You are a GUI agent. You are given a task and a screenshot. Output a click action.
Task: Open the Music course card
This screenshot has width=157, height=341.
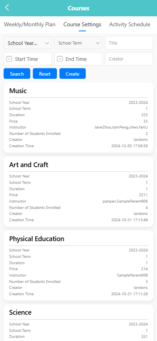pyautogui.click(x=78, y=118)
